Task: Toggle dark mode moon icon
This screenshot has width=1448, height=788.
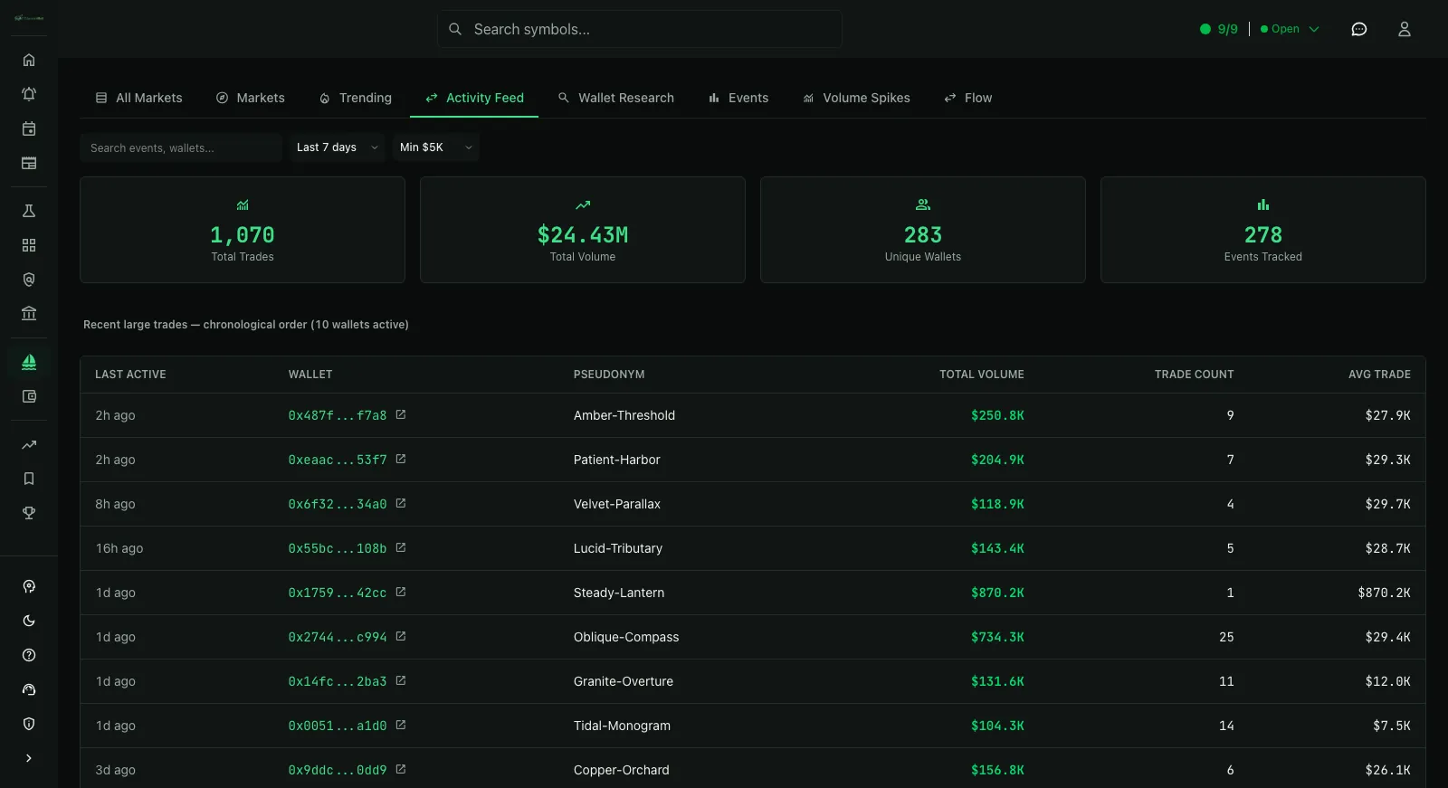Action: click(29, 621)
